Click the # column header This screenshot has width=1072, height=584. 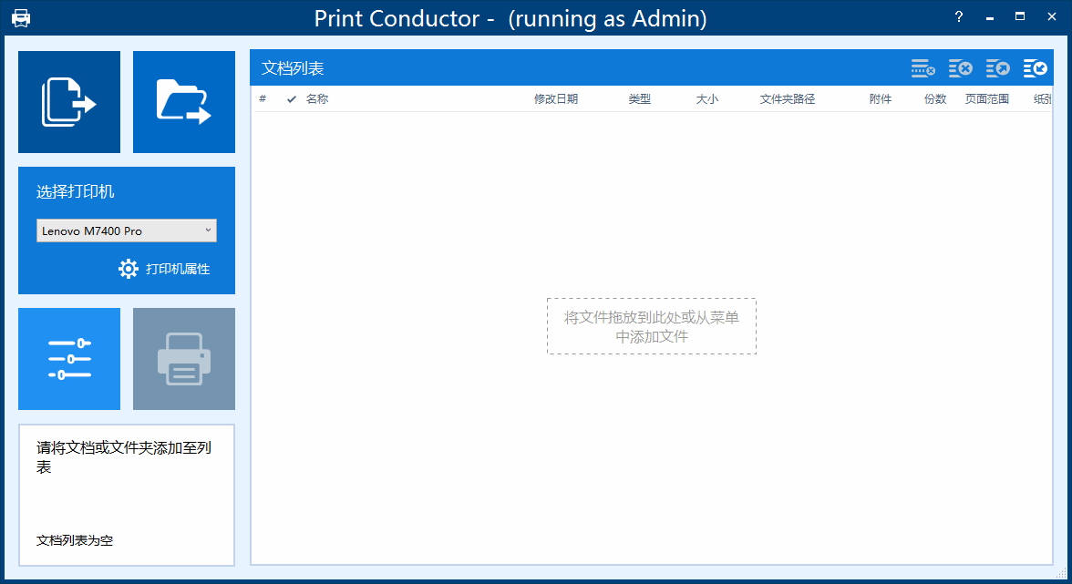pos(263,99)
